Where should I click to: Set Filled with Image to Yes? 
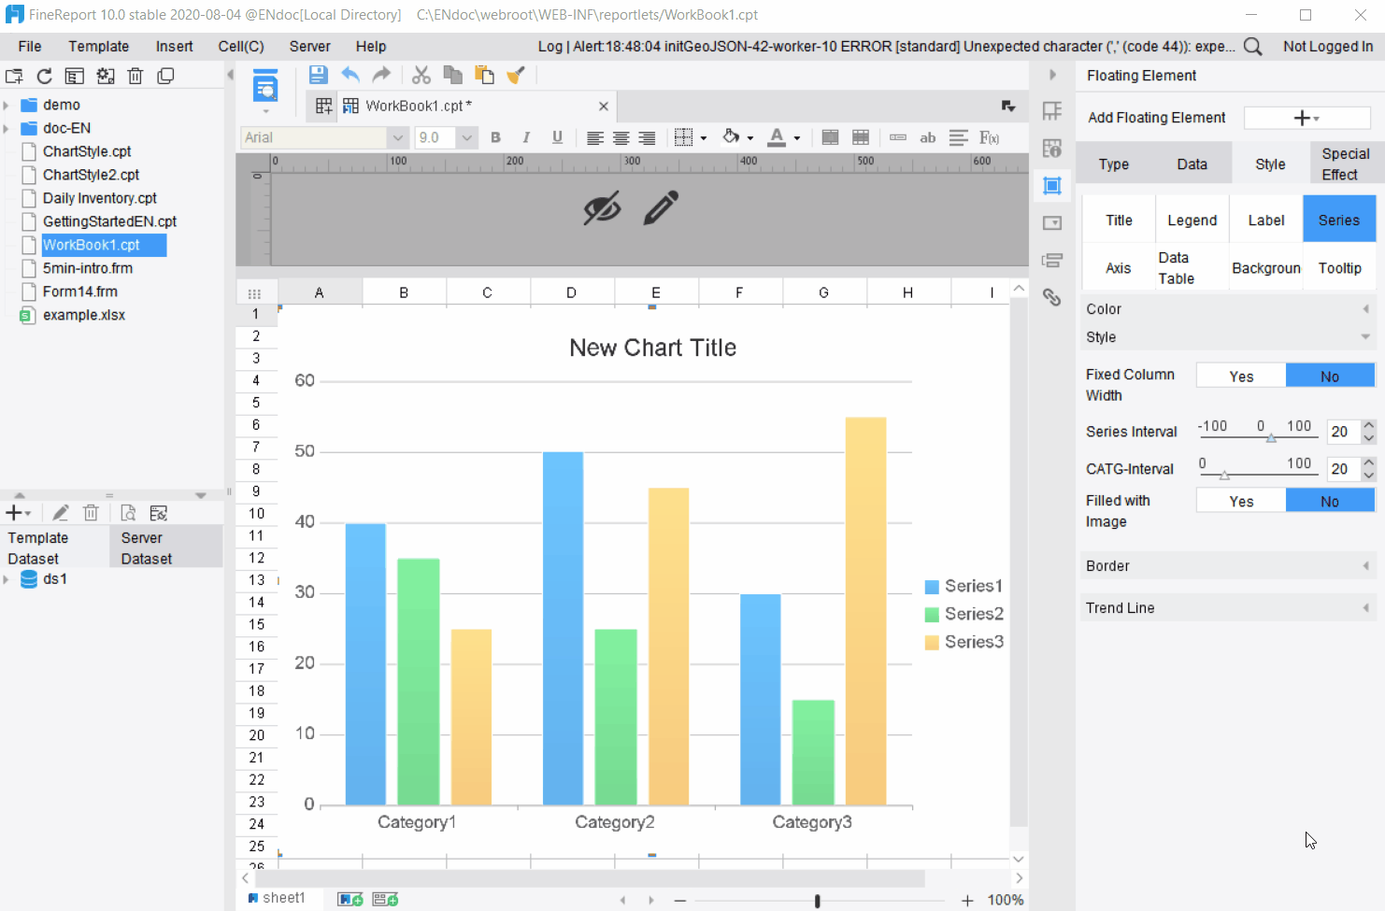click(x=1241, y=501)
